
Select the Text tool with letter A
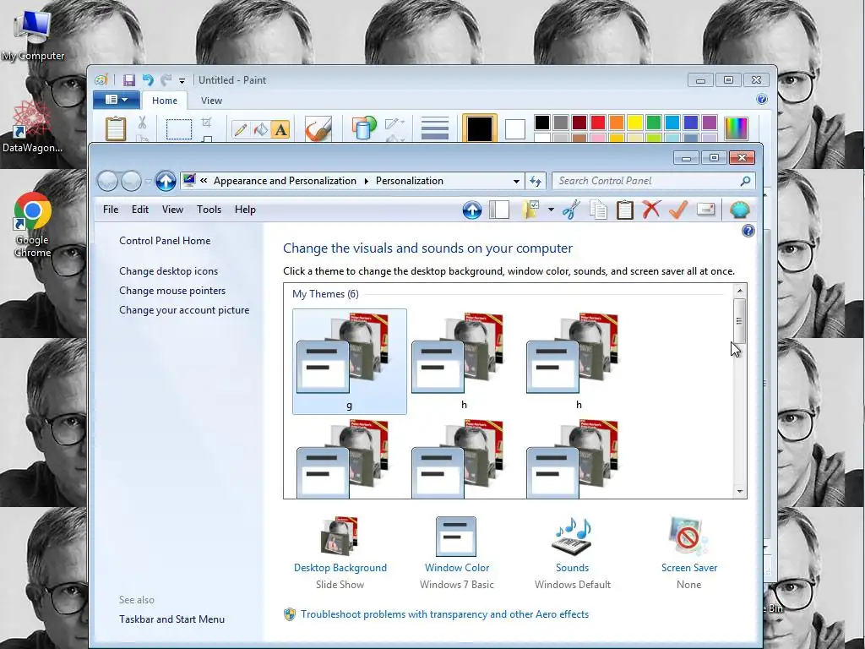coord(280,129)
